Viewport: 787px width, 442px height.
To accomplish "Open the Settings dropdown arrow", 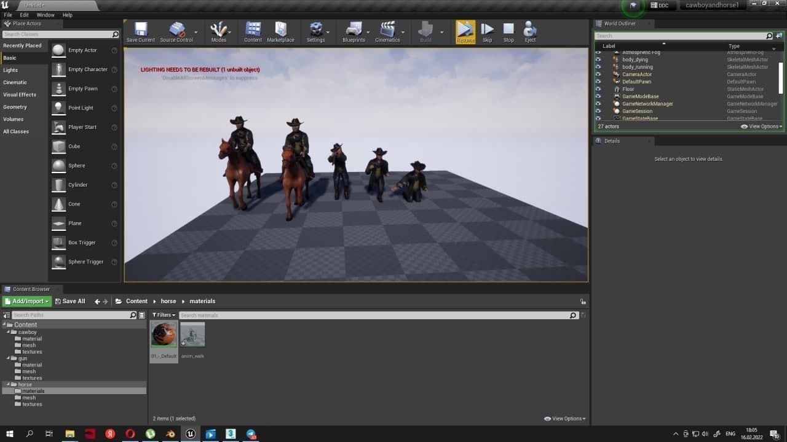I will point(329,32).
